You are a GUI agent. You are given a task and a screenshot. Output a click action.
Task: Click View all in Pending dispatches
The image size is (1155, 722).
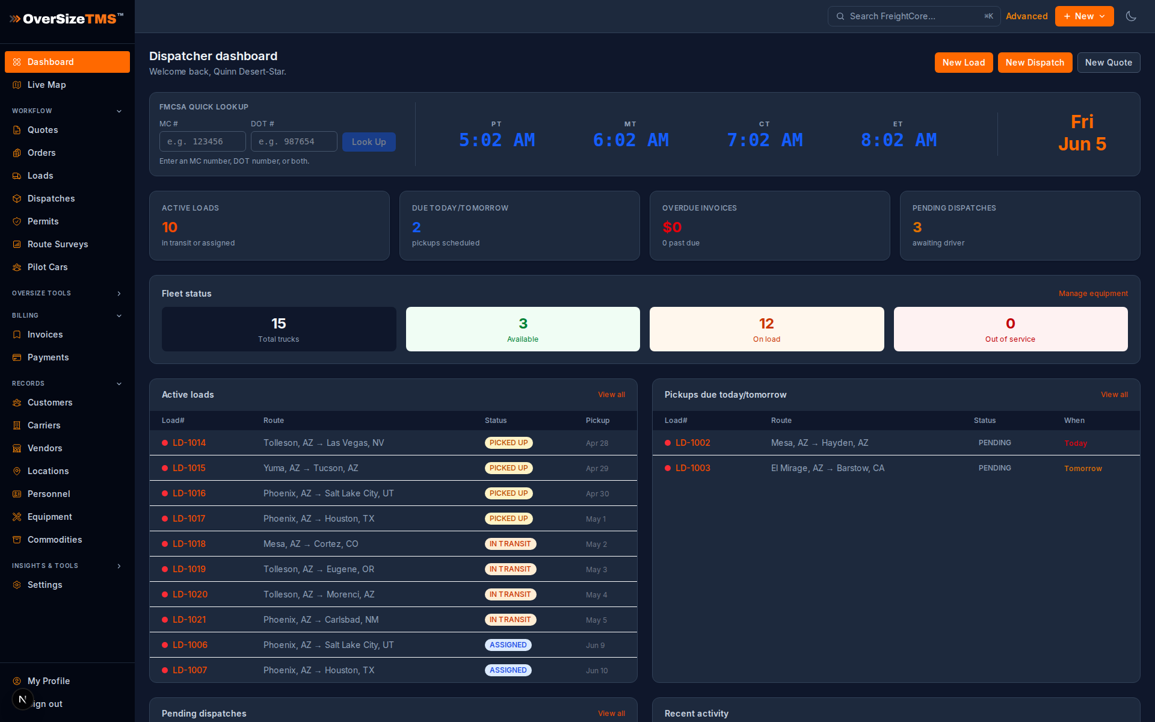click(611, 714)
